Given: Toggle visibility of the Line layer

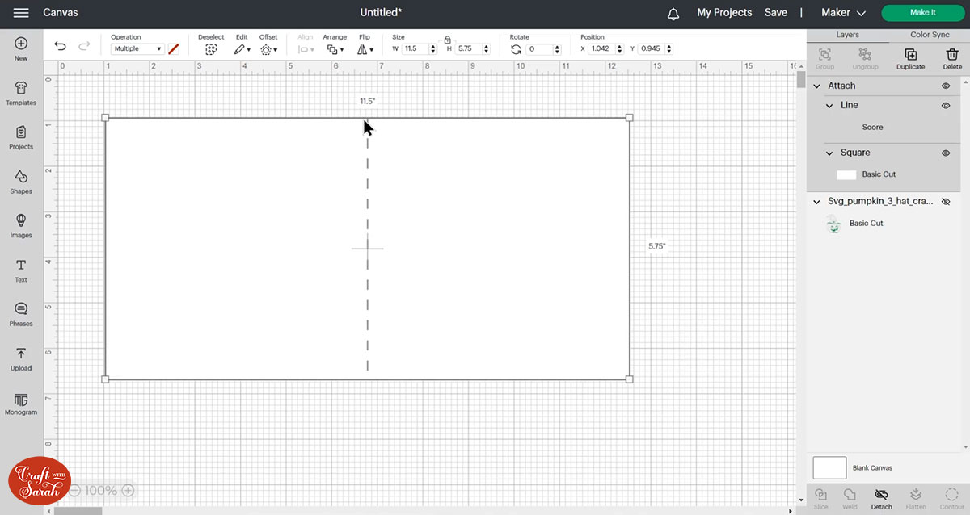Looking at the screenshot, I should [945, 105].
